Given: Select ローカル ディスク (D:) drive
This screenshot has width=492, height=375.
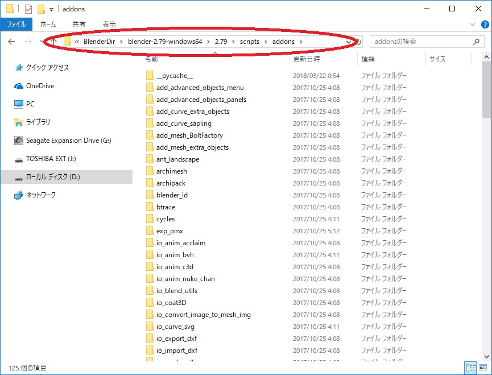Looking at the screenshot, I should (x=53, y=176).
